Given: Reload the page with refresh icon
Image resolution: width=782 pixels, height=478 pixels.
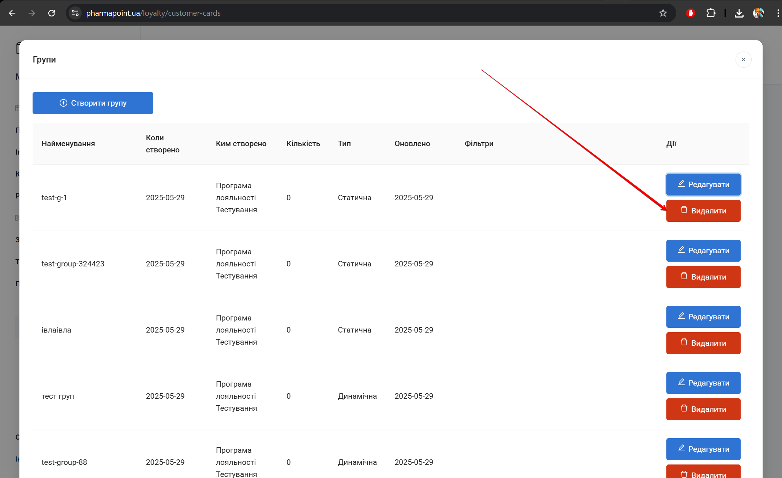Looking at the screenshot, I should pyautogui.click(x=52, y=13).
